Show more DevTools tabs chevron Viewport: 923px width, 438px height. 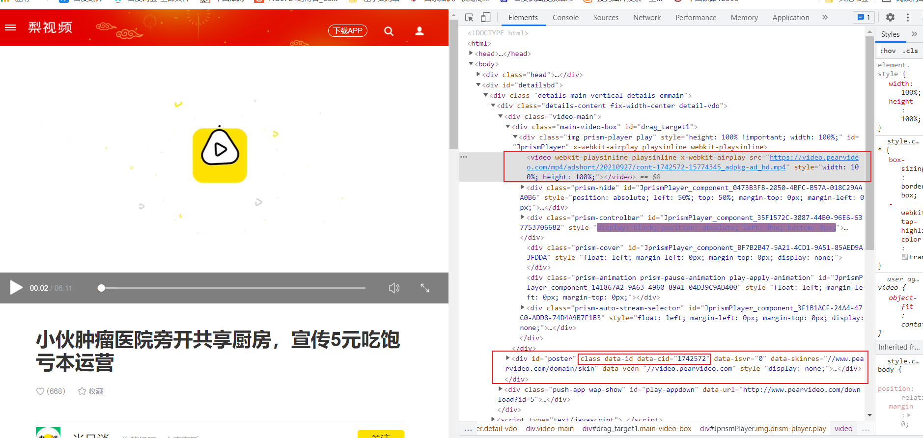(x=825, y=18)
